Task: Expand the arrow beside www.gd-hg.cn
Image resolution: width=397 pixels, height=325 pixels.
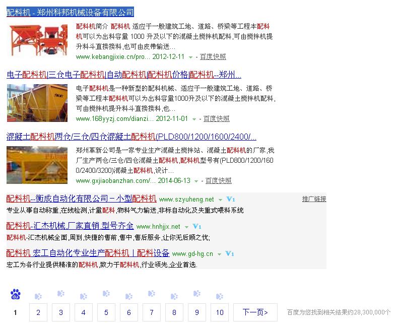Action: coord(220,254)
